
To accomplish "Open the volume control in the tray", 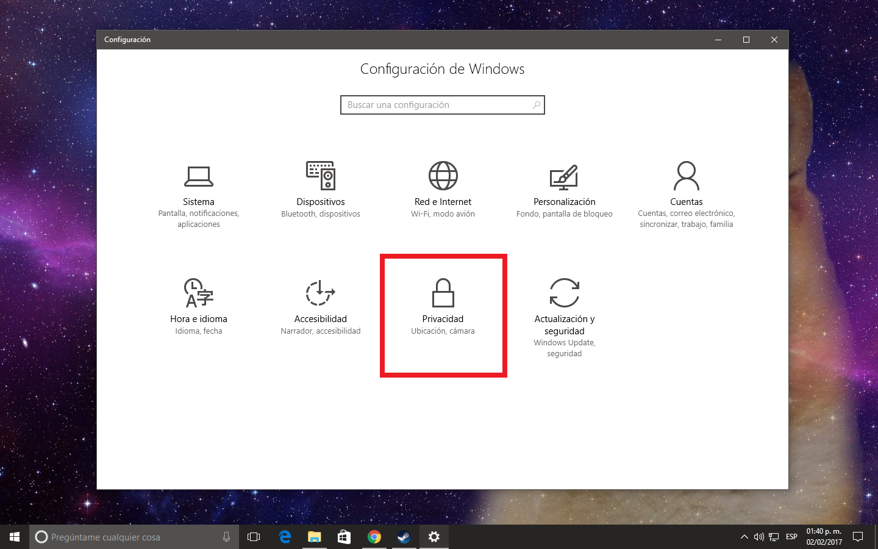I will coord(759,537).
